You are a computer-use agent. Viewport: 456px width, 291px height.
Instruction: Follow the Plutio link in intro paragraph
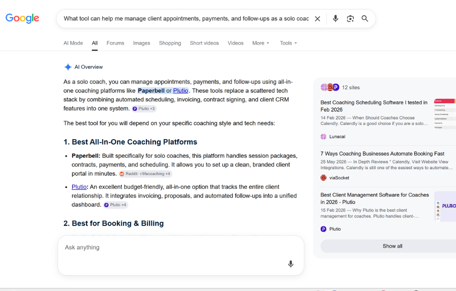tap(181, 91)
